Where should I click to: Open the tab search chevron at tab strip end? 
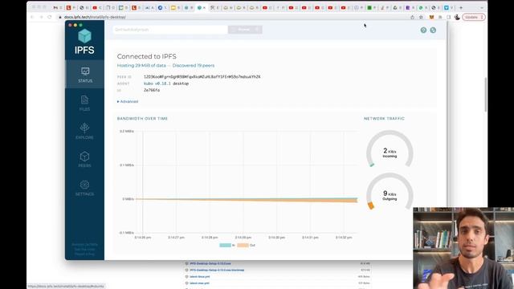[x=482, y=7]
